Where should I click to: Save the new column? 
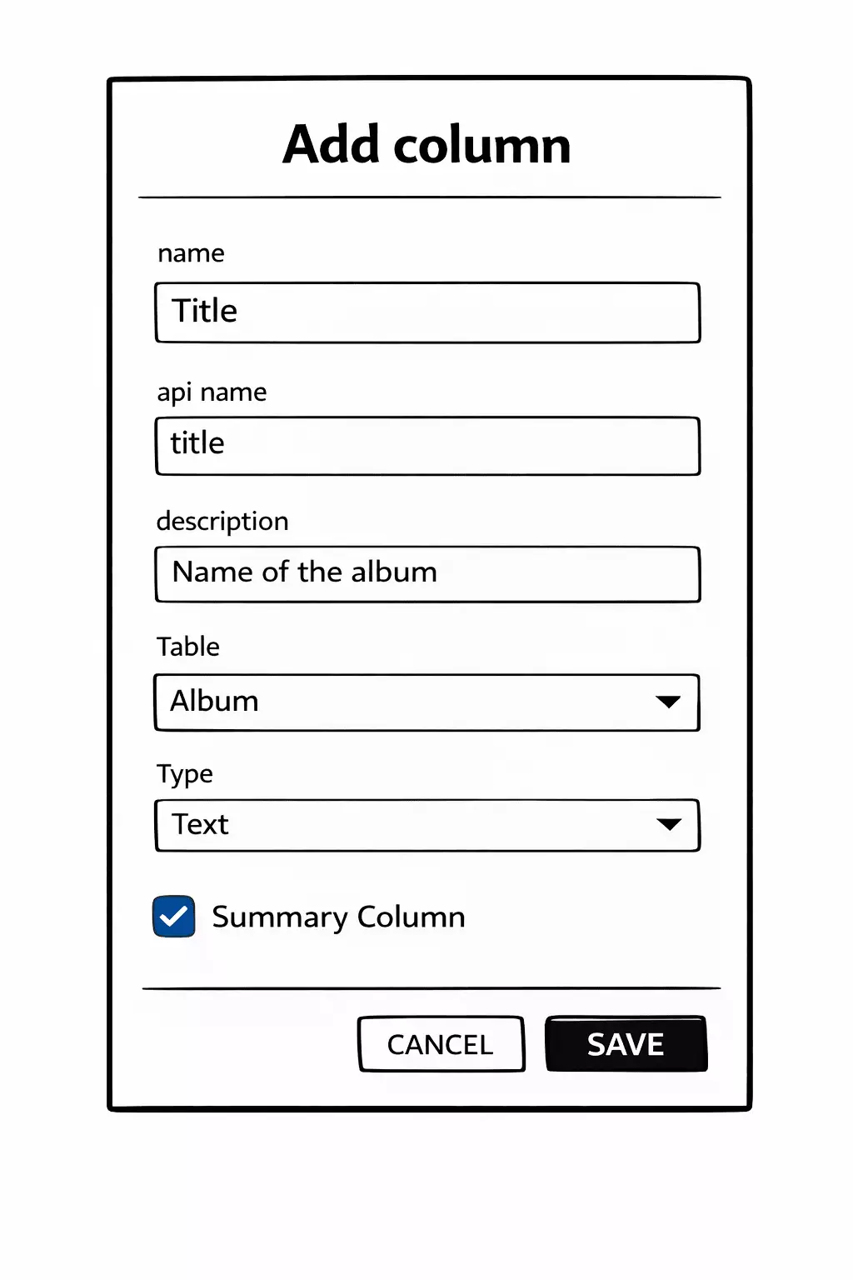point(626,1044)
